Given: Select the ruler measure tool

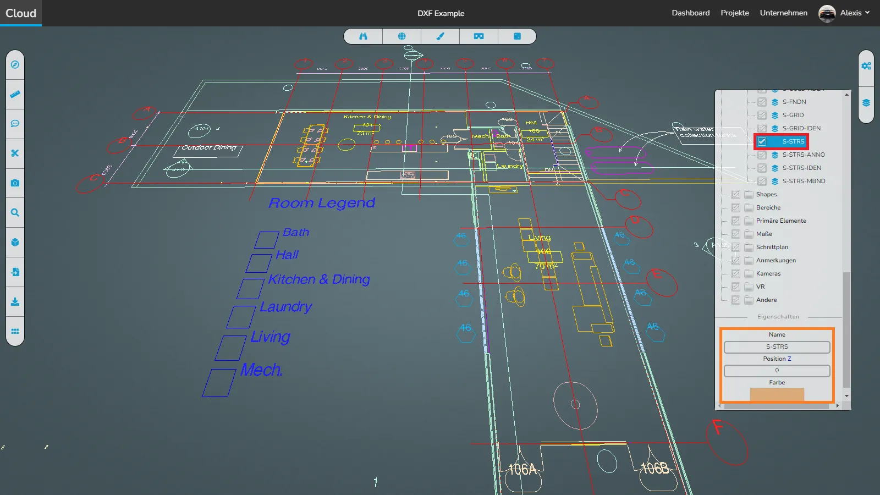Looking at the screenshot, I should tap(15, 94).
